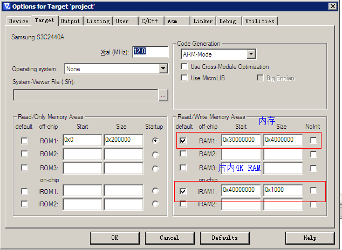342x250 pixels.
Task: Select ROM1 Startup radio button
Action: click(x=155, y=141)
